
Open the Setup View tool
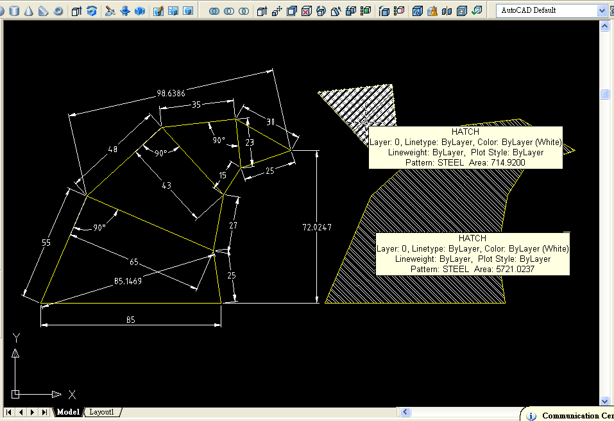pos(173,10)
